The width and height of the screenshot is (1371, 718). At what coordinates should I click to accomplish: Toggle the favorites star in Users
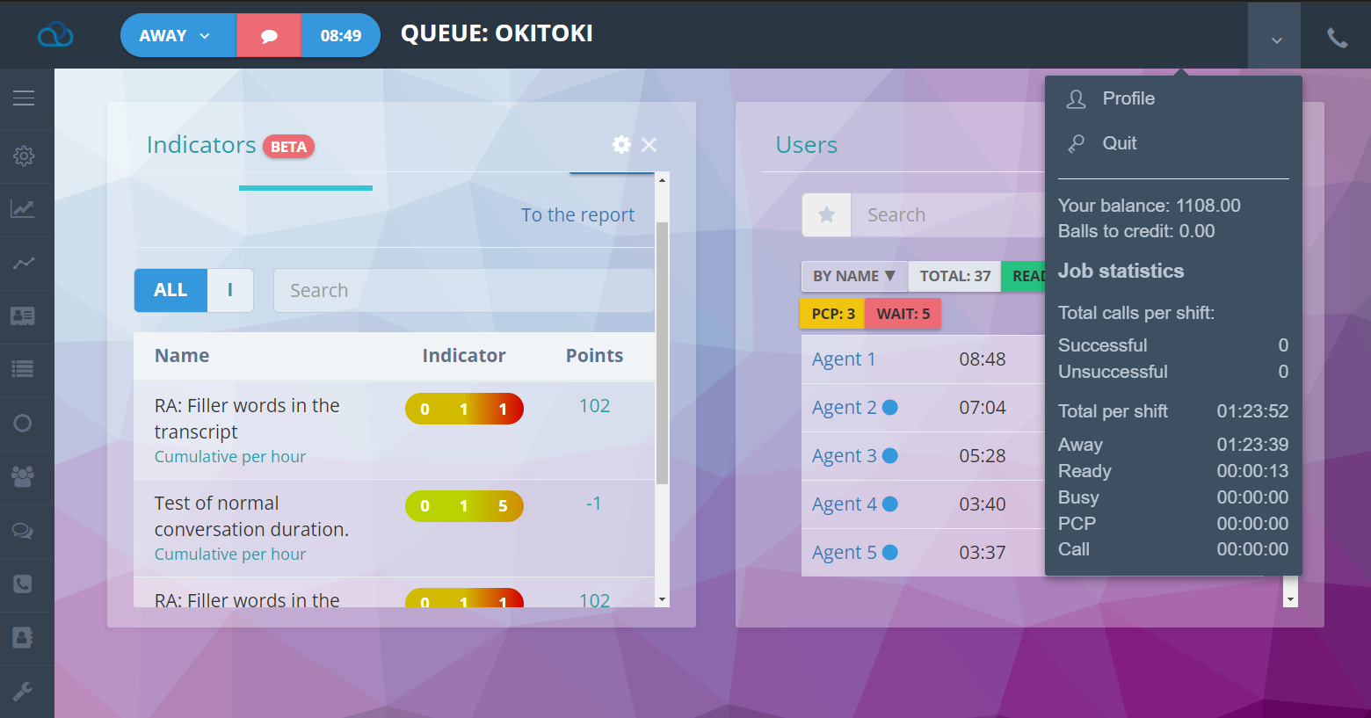tap(826, 215)
